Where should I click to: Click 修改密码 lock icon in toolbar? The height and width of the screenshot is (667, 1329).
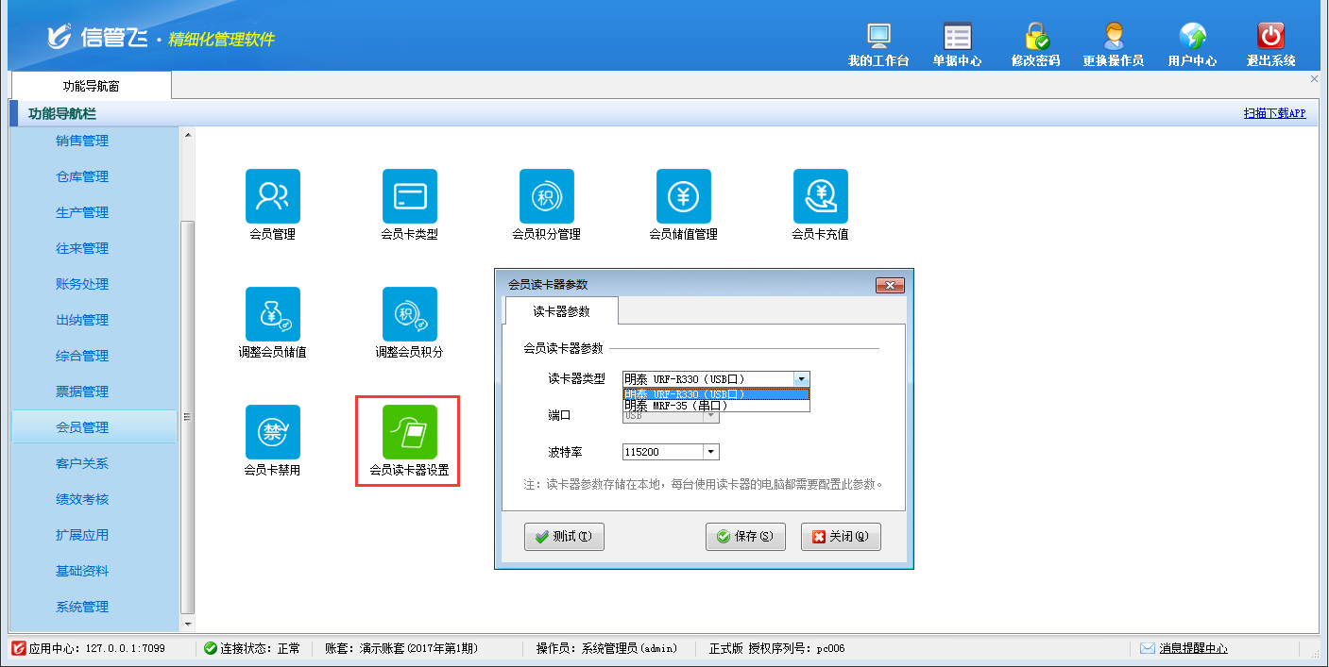pos(1035,37)
